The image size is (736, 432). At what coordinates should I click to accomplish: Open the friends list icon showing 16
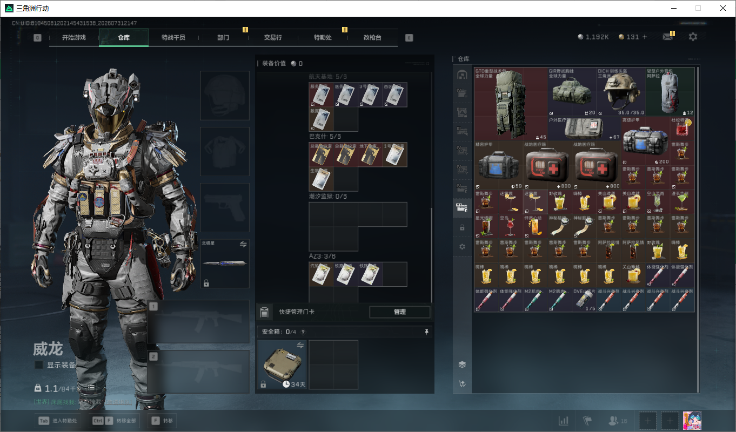[x=618, y=420]
